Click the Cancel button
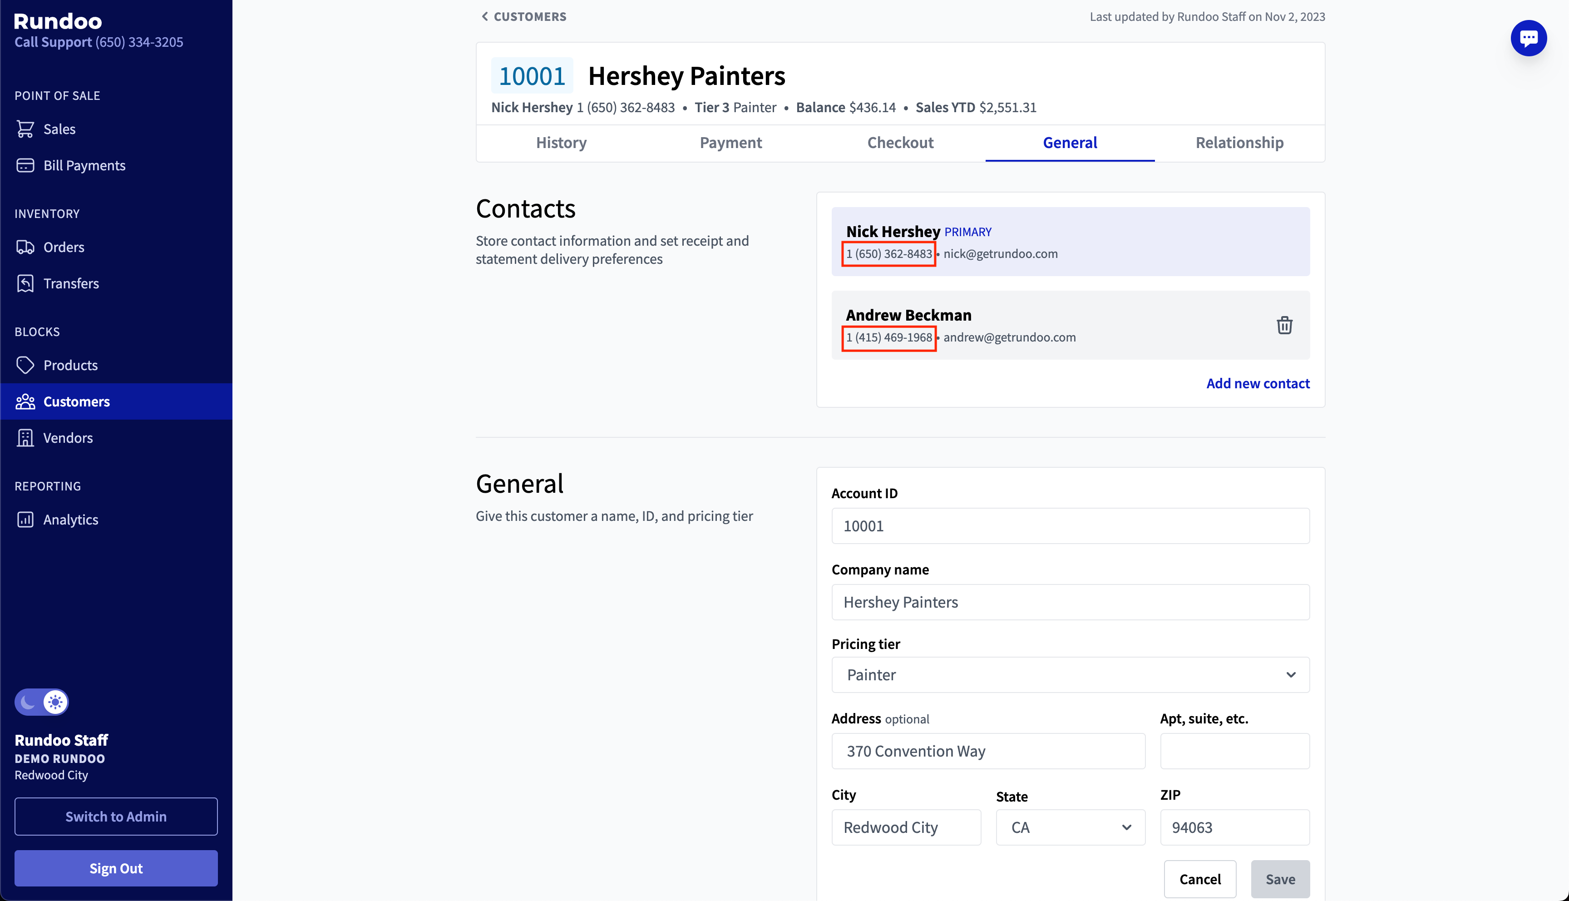1569x901 pixels. click(x=1199, y=879)
